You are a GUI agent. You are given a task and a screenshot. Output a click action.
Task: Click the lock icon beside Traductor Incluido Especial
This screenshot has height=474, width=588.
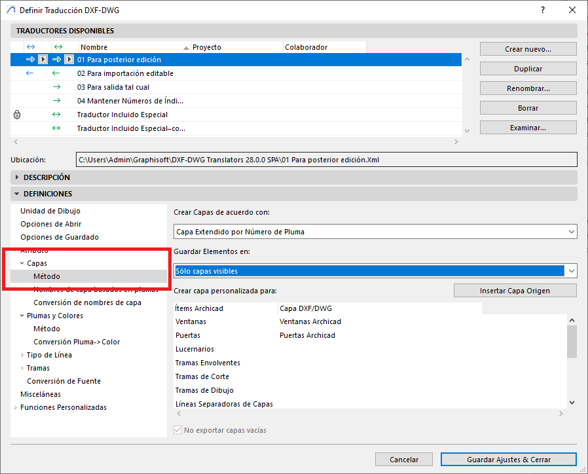tap(17, 115)
